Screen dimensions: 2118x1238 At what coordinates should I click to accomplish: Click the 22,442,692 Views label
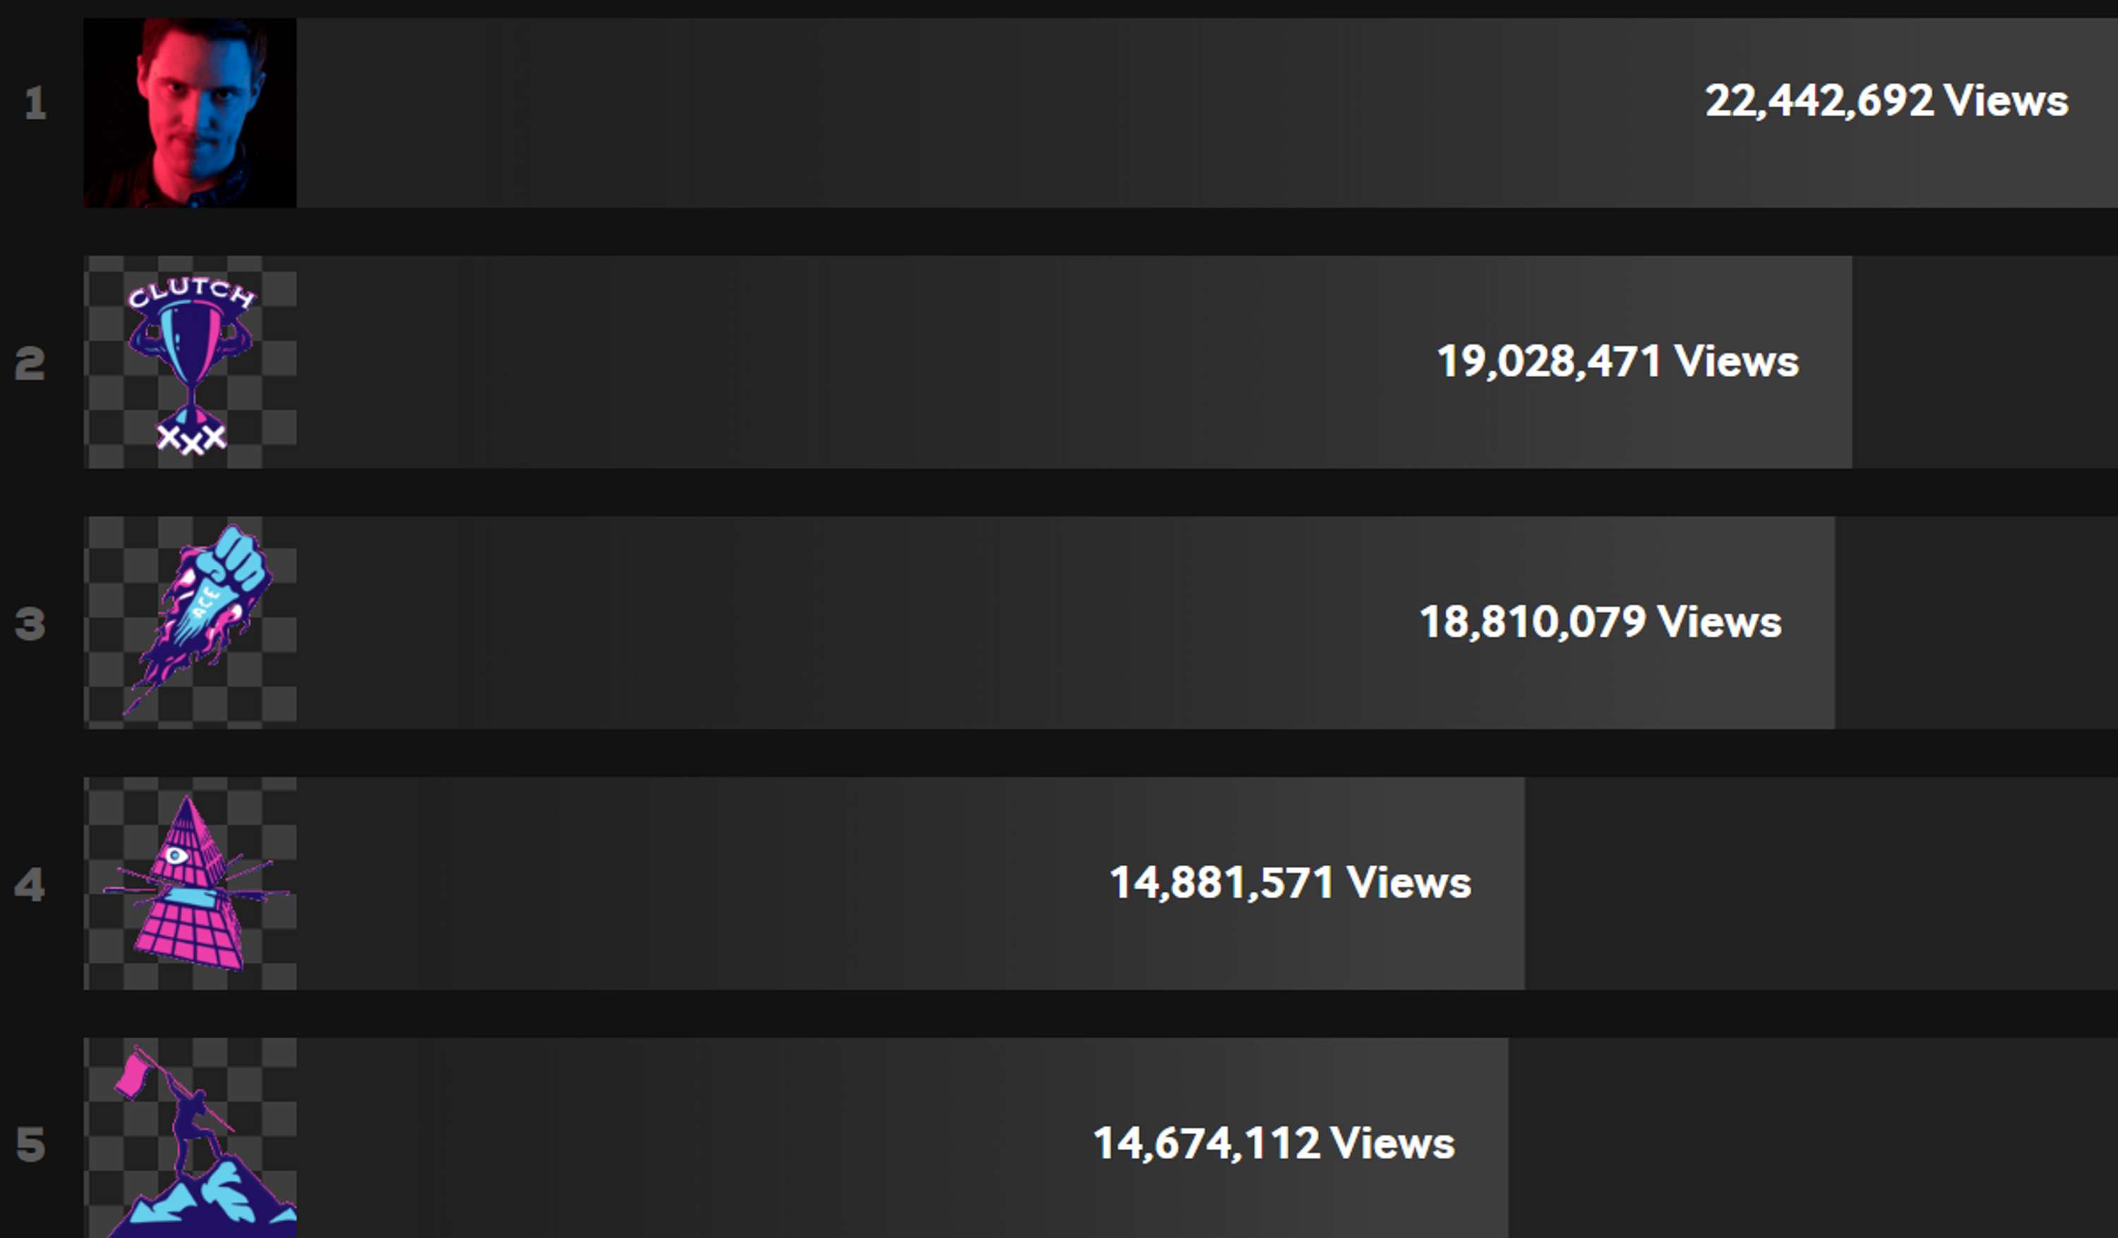click(1886, 102)
